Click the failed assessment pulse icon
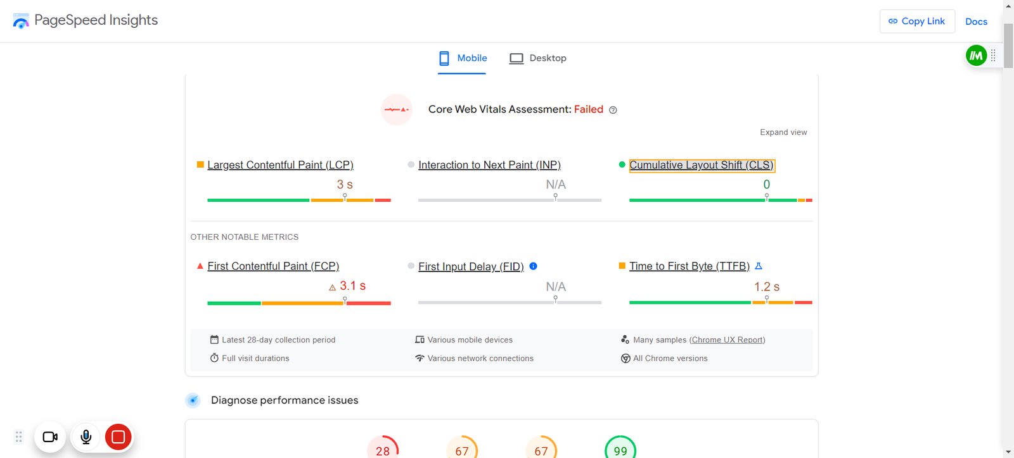This screenshot has width=1014, height=458. click(x=397, y=109)
